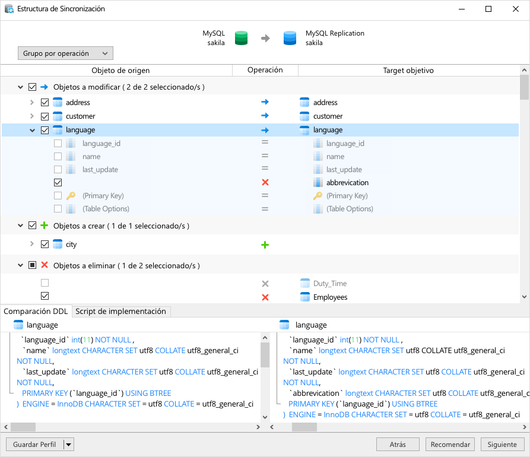
Task: Uncheck the customer table checkbox
Action: point(45,116)
